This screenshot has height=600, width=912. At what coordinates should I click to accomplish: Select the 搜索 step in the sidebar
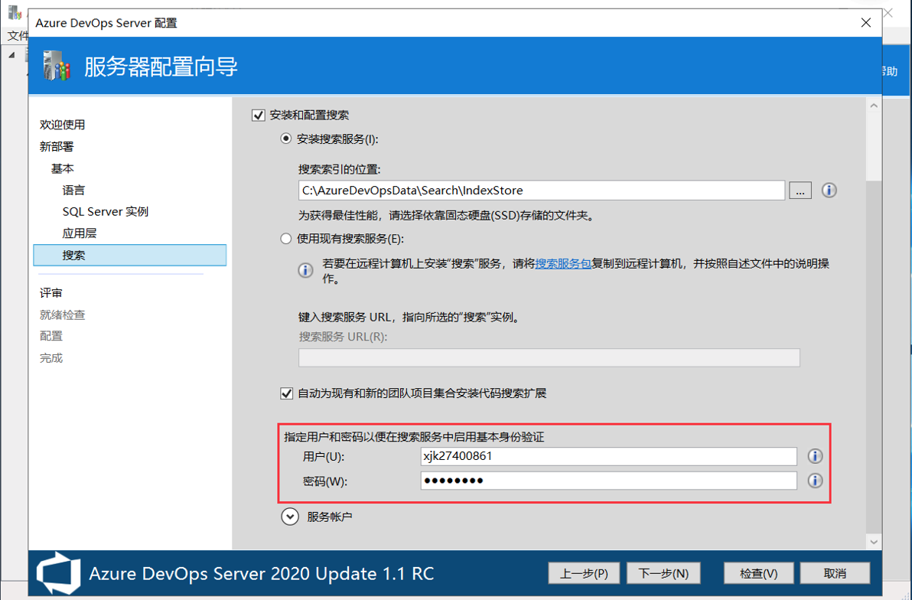(130, 256)
